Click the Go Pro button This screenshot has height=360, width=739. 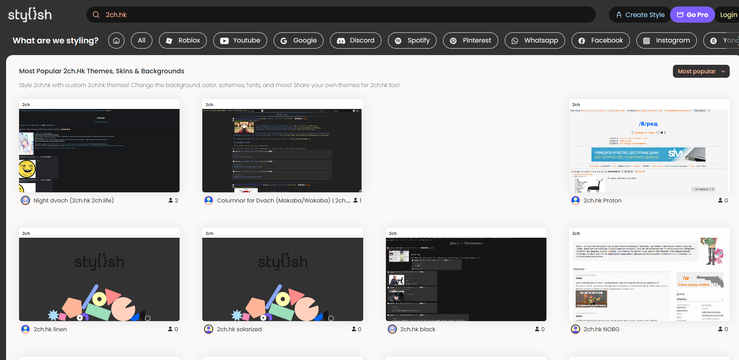click(x=692, y=15)
